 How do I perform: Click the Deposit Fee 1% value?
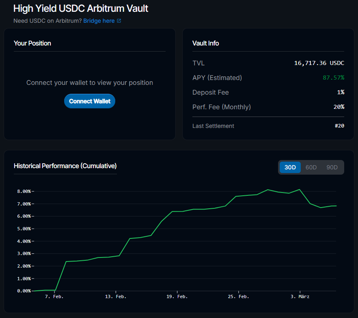341,92
